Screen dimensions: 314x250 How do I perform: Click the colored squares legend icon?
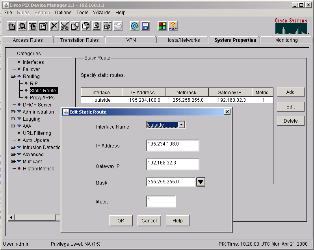point(162,26)
